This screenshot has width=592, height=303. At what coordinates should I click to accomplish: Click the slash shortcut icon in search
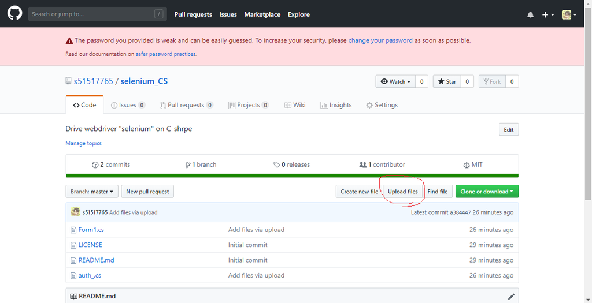(158, 14)
